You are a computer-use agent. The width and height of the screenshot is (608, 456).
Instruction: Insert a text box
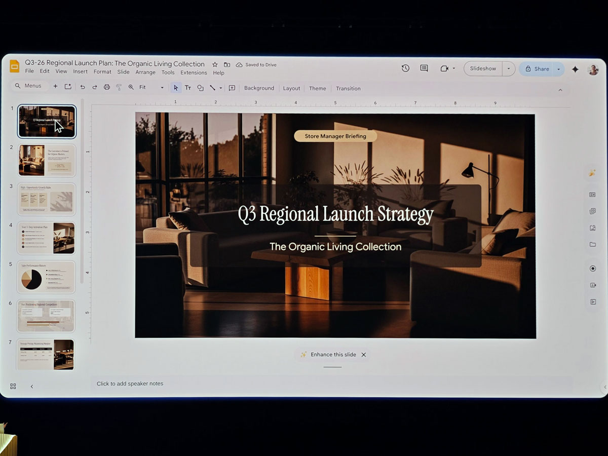pos(188,87)
